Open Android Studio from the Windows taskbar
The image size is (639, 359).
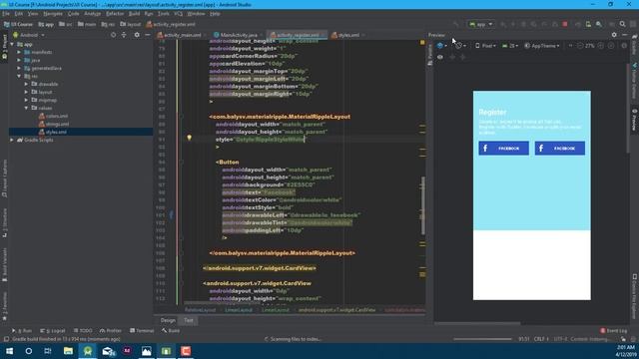pyautogui.click(x=88, y=351)
